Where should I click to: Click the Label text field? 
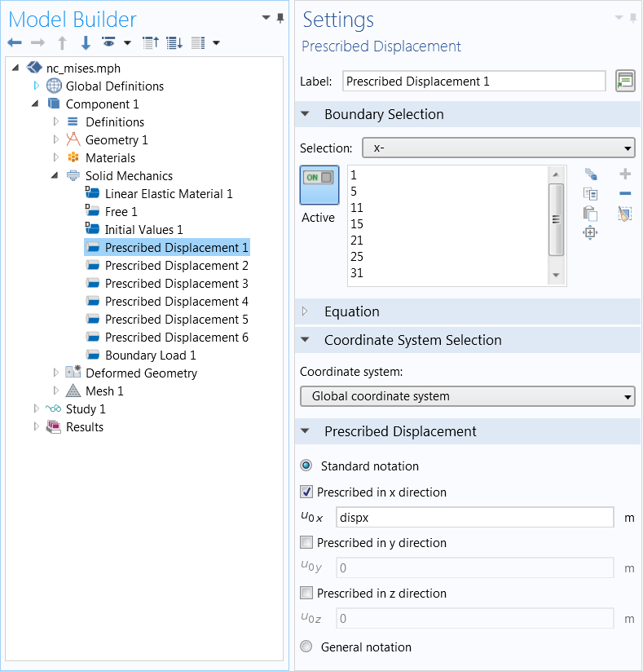coord(474,81)
